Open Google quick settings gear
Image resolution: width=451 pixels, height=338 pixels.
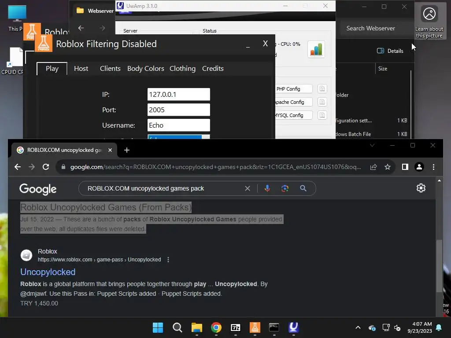point(421,188)
